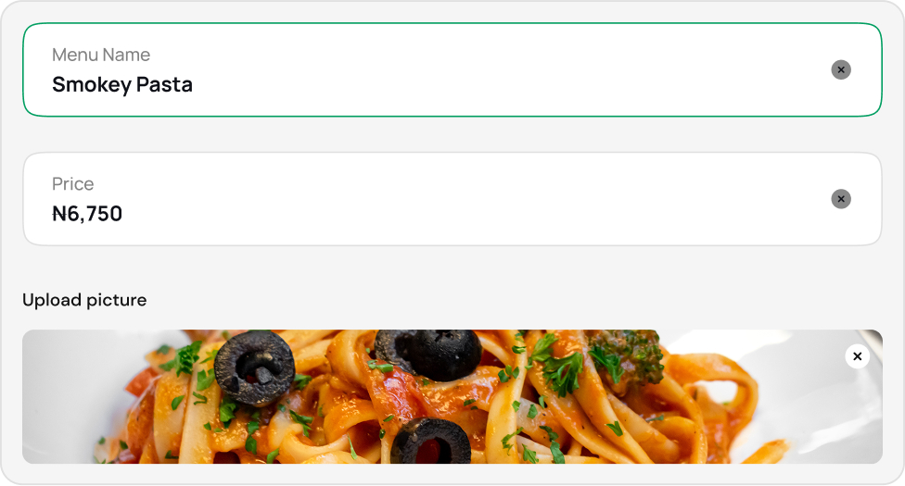Click the olive slice at bottom of image
The width and height of the screenshot is (905, 486).
[x=430, y=442]
